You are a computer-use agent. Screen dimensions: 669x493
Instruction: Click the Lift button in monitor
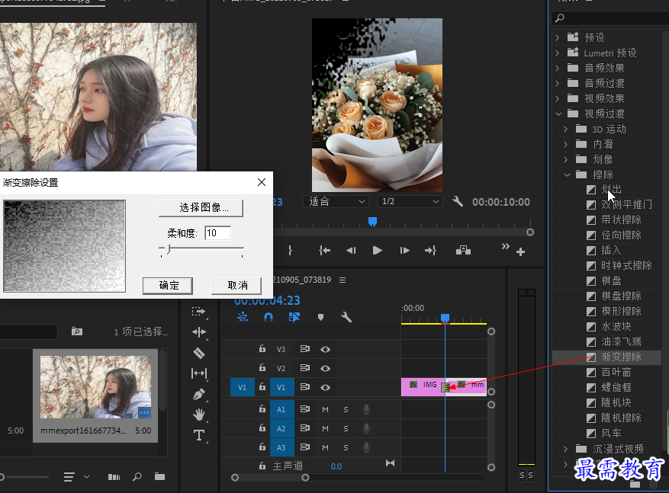(x=463, y=251)
